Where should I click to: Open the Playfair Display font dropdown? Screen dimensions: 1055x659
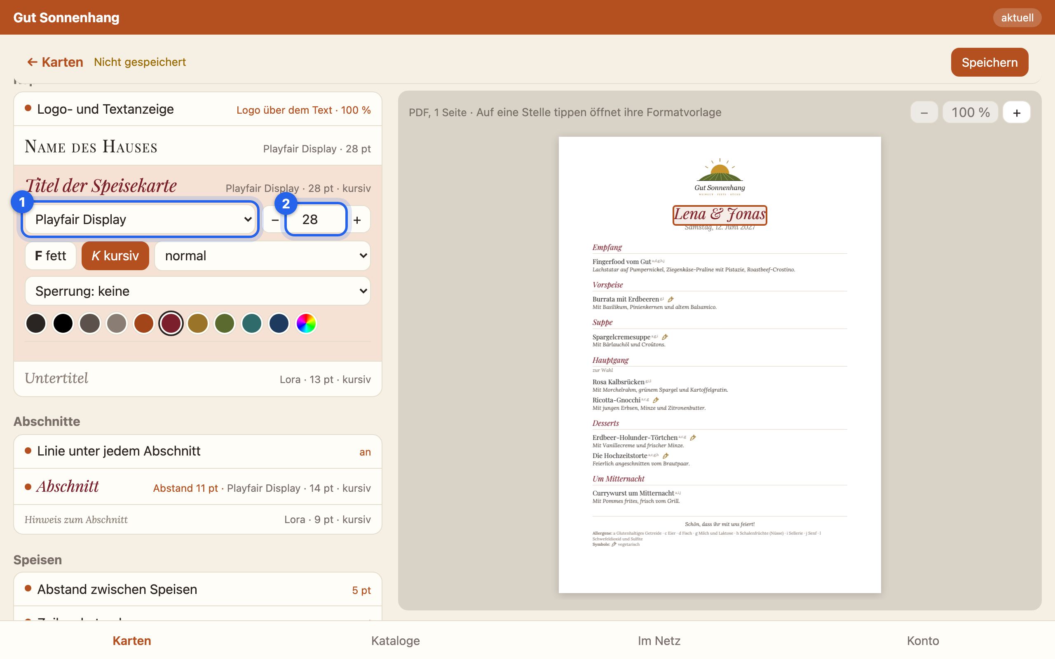coord(140,219)
